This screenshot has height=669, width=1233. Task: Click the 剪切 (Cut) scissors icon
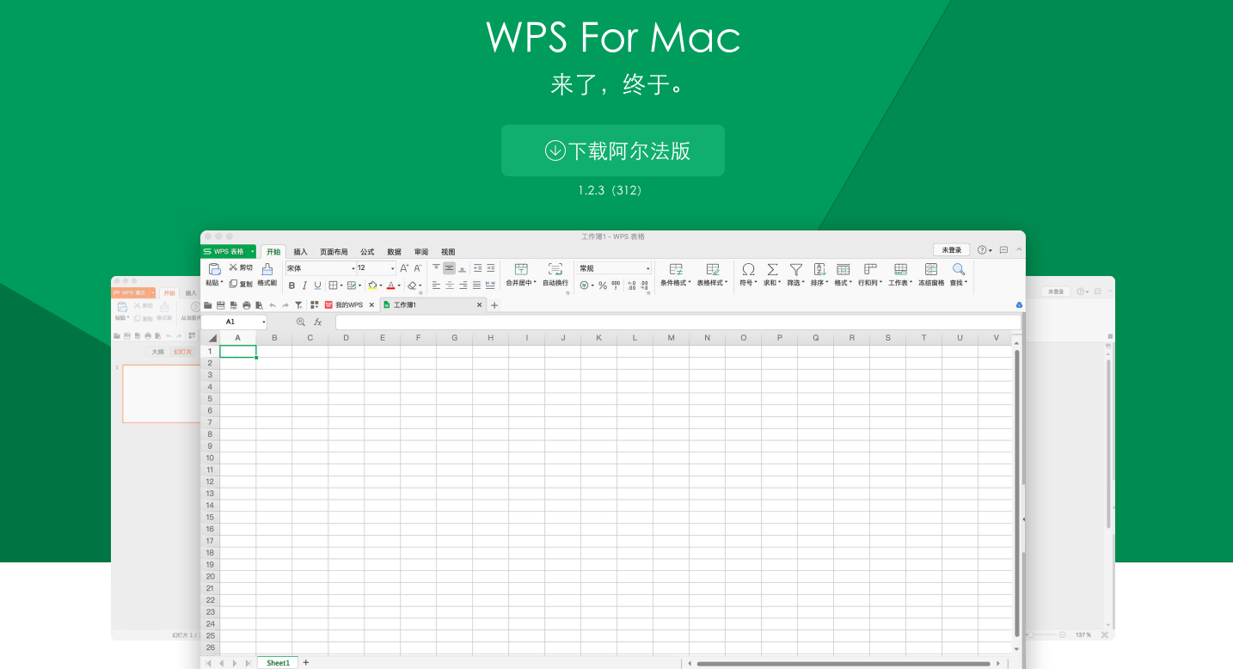233,268
